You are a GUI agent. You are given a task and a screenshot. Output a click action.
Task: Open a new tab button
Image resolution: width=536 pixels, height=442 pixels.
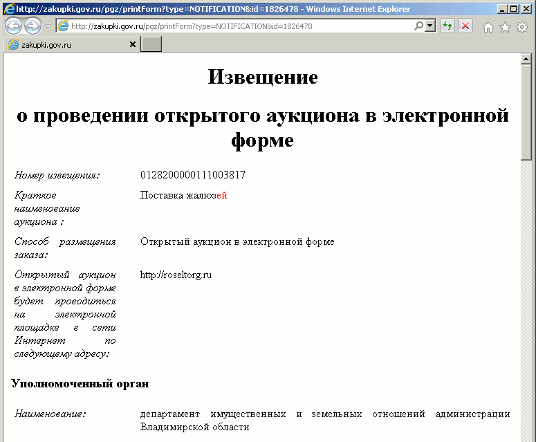pos(151,44)
